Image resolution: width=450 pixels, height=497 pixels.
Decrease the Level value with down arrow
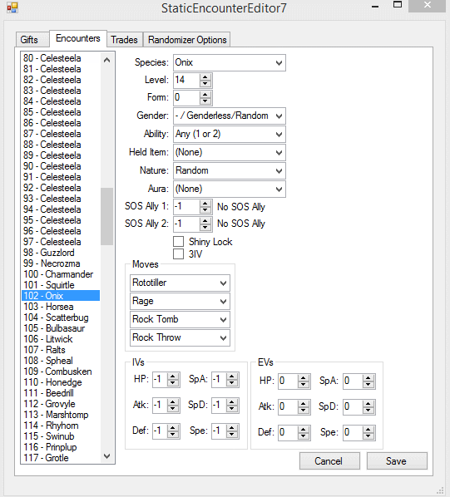click(205, 84)
